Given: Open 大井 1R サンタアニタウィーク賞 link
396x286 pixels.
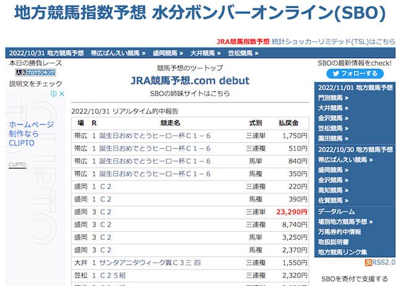Looking at the screenshot, I should click(150, 263).
